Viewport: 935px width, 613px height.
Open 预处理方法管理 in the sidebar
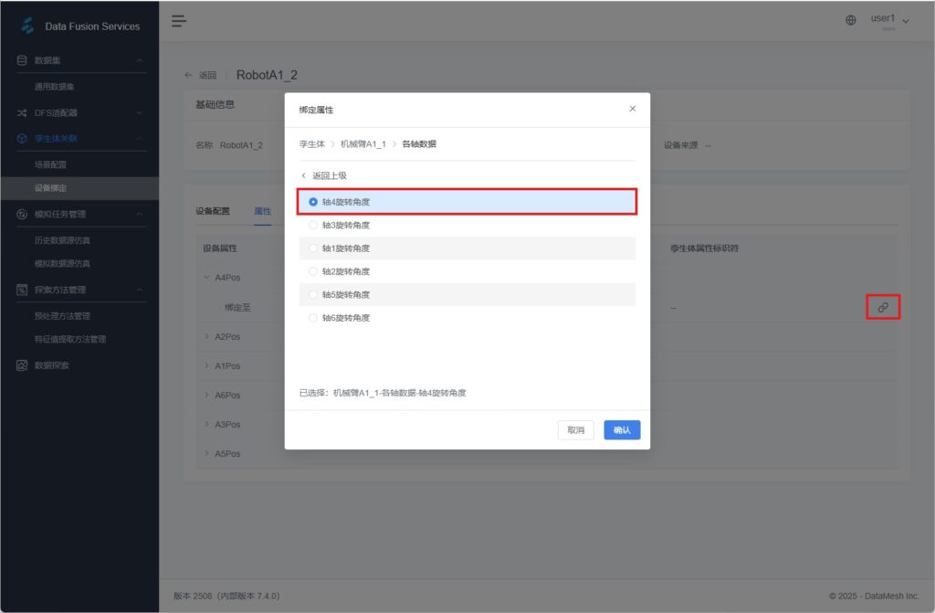pyautogui.click(x=62, y=316)
